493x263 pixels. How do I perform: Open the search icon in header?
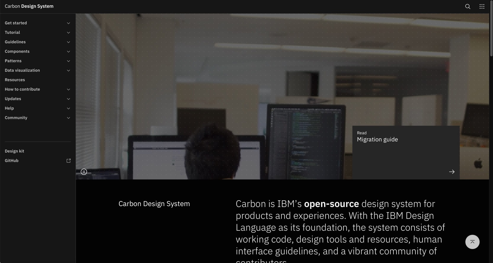coord(468,7)
